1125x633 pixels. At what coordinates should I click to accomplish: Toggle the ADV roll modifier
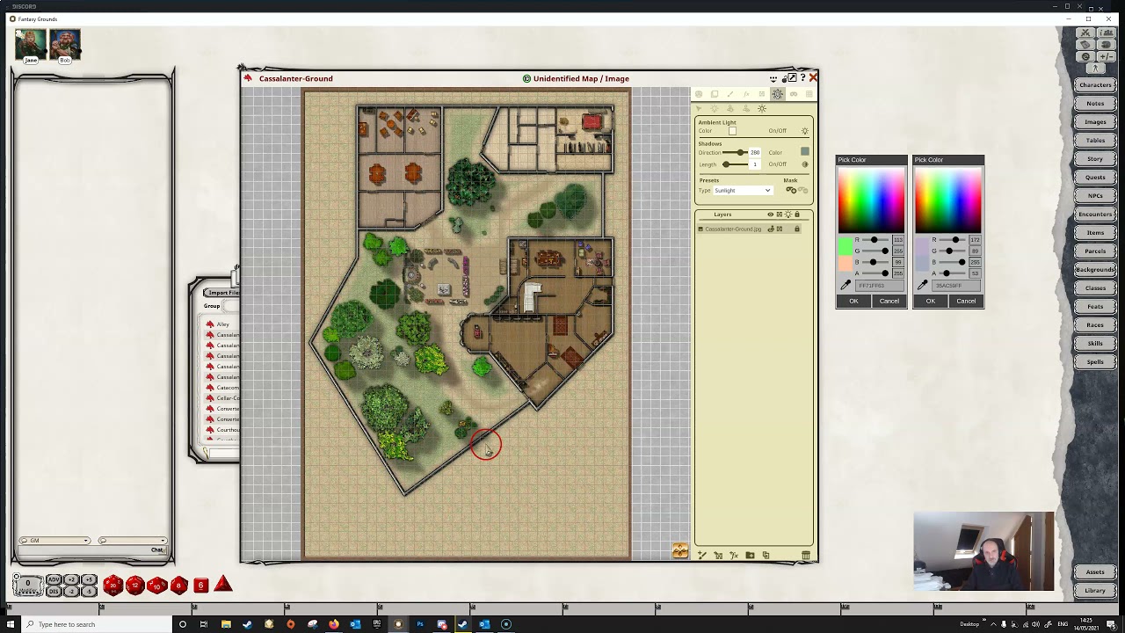pos(54,579)
